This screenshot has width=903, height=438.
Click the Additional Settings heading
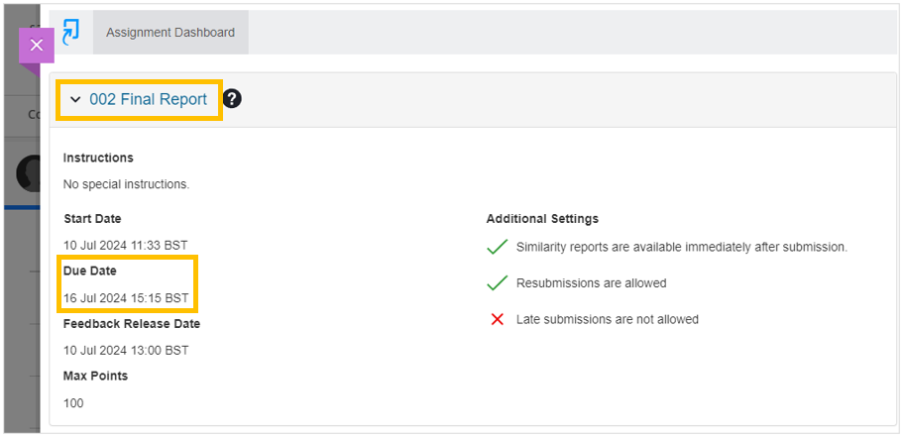tap(542, 219)
